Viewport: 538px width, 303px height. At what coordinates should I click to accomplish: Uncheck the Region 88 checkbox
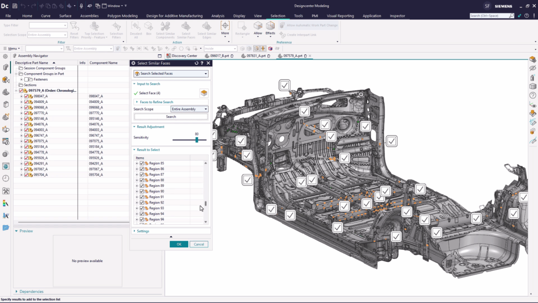(x=142, y=180)
